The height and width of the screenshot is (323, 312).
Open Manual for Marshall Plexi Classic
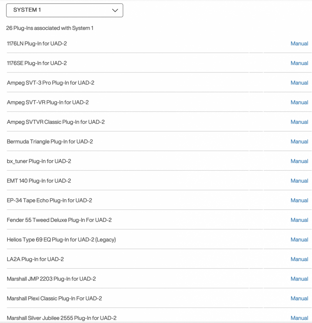tap(299, 299)
